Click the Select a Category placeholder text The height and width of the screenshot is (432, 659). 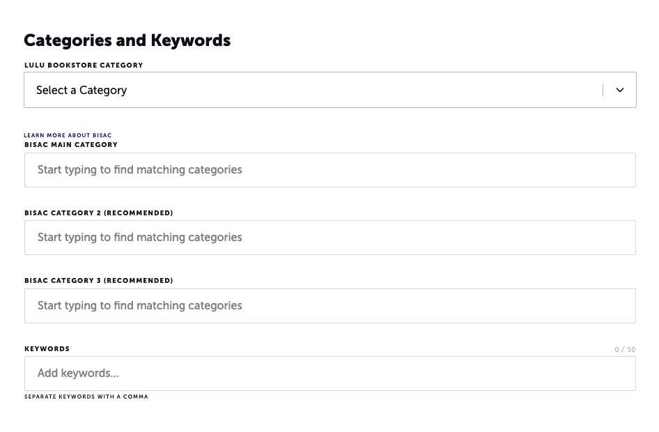(x=82, y=90)
